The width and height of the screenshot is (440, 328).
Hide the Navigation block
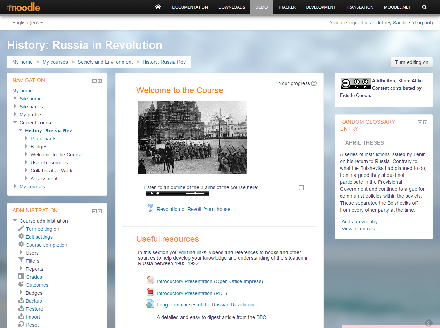click(94, 81)
